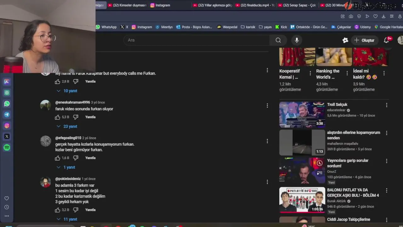Image resolution: width=403 pixels, height=227 pixels.
Task: Open history clock in the sidebar
Action: (x=7, y=207)
